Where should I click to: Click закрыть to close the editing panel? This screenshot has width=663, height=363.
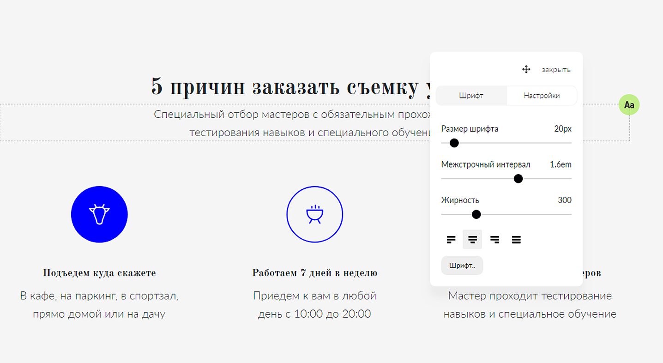556,69
